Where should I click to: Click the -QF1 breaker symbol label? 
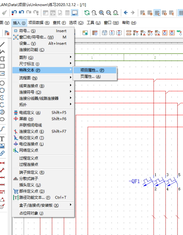[x=134, y=181]
